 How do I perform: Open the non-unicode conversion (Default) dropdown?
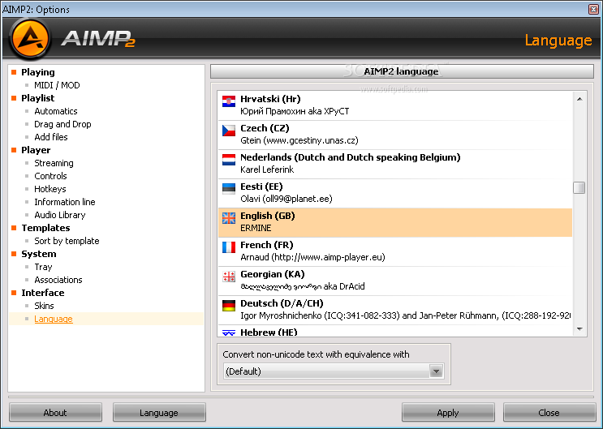[x=334, y=371]
